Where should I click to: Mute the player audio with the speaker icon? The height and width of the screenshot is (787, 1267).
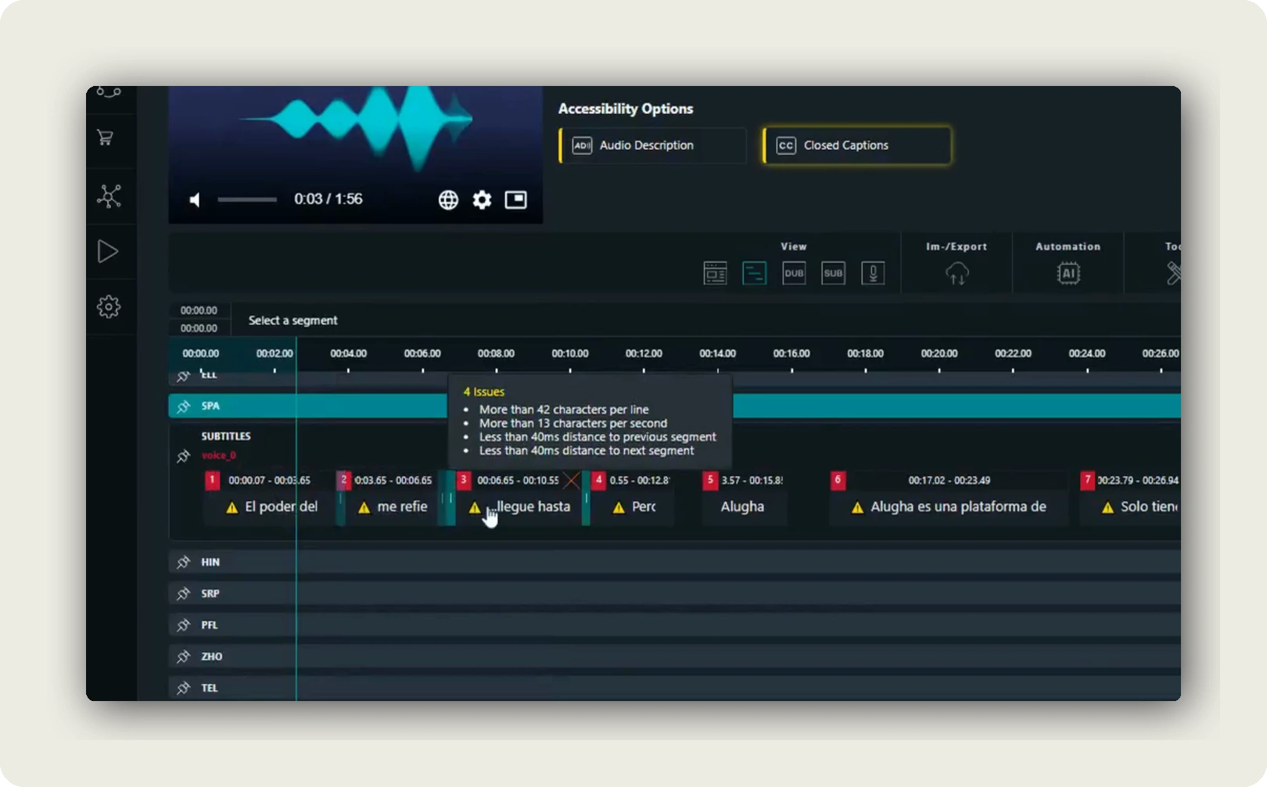(x=195, y=199)
